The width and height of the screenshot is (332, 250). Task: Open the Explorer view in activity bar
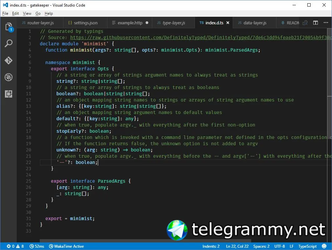point(9,27)
